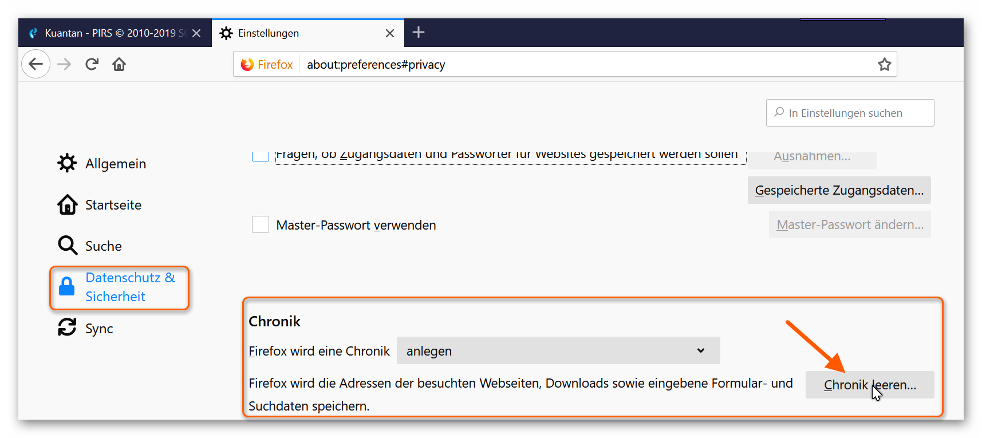Close the Kuantan - PIRS tab
Viewport: 982px width, 438px height.
click(196, 33)
